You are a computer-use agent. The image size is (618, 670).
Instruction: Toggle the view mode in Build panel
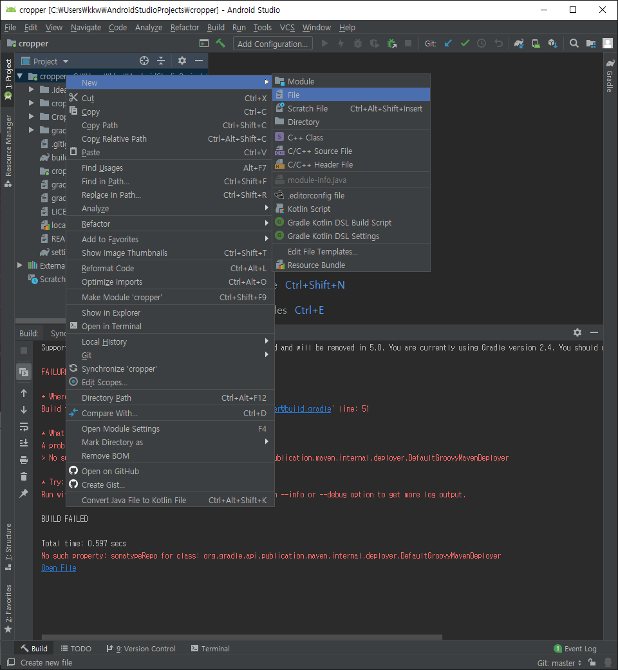pos(24,372)
